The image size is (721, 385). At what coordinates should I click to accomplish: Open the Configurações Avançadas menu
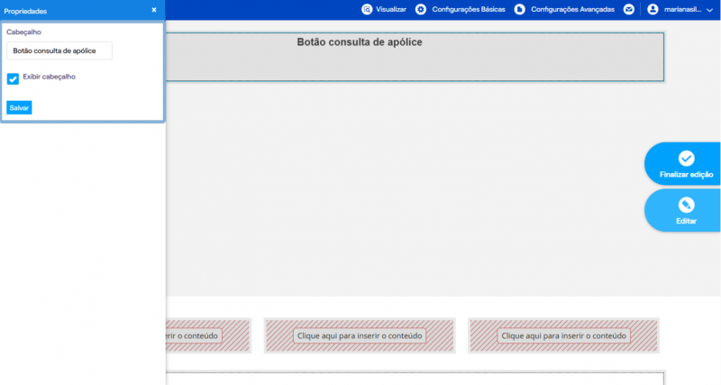pos(572,9)
